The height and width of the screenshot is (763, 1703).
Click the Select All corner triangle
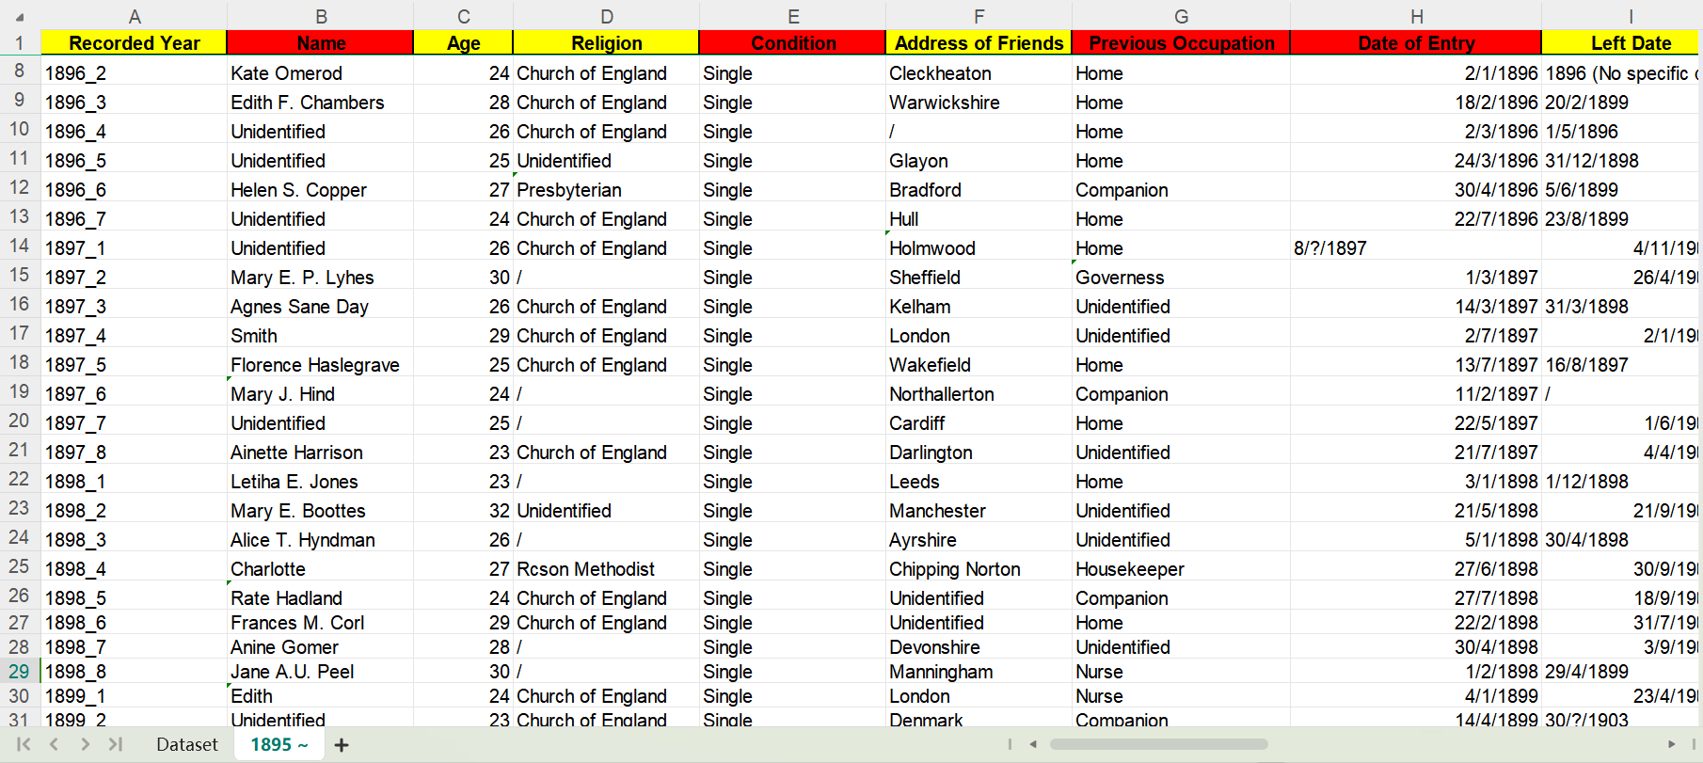coord(20,17)
